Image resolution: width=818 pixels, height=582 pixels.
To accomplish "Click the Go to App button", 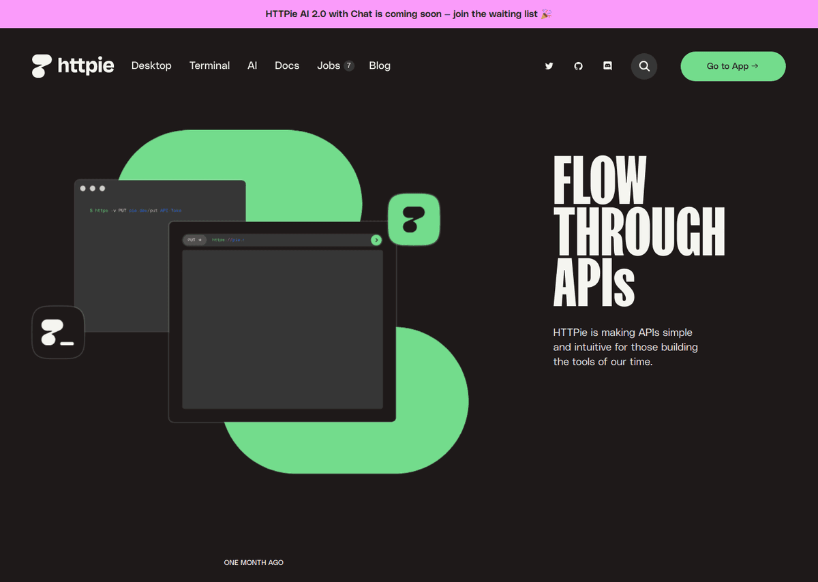I will click(x=733, y=66).
